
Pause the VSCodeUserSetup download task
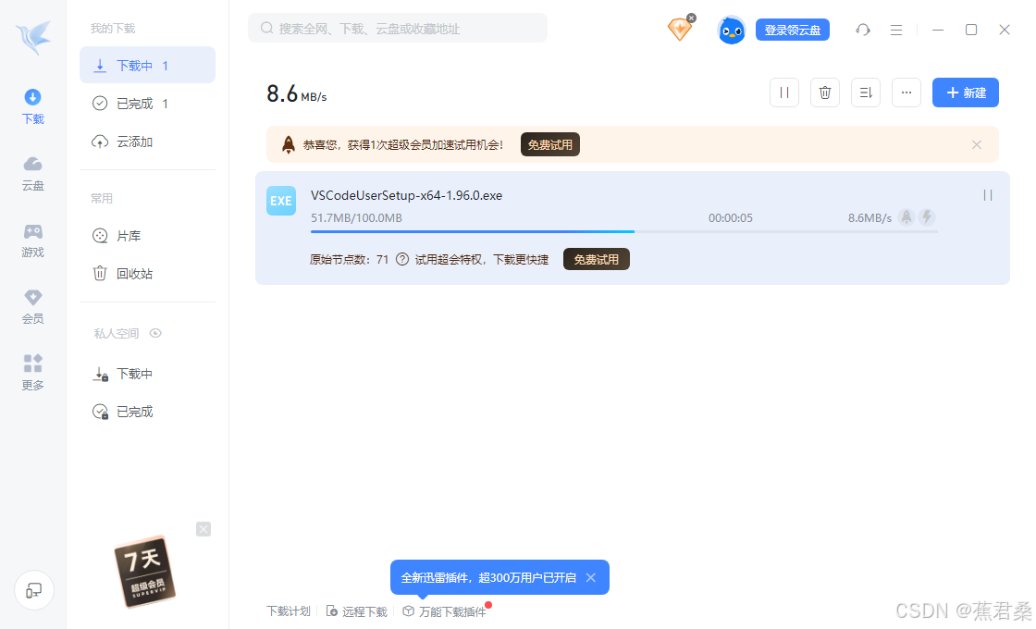pos(988,195)
